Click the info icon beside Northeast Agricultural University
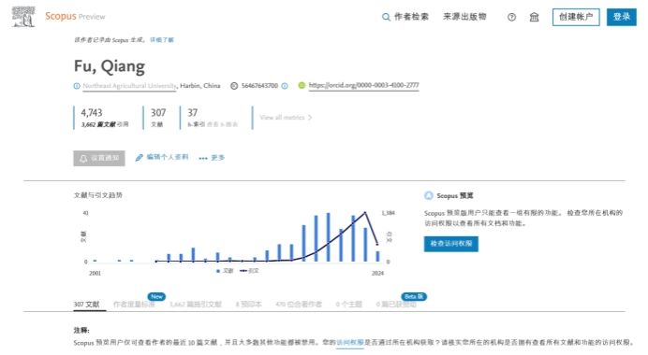The height and width of the screenshot is (355, 648). [77, 86]
